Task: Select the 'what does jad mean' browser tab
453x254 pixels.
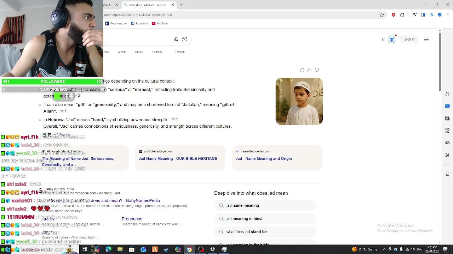Action: point(149,5)
